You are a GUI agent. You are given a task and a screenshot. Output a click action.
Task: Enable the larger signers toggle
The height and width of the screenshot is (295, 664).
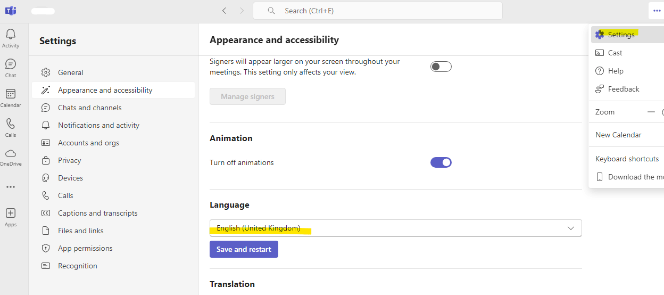click(x=441, y=67)
